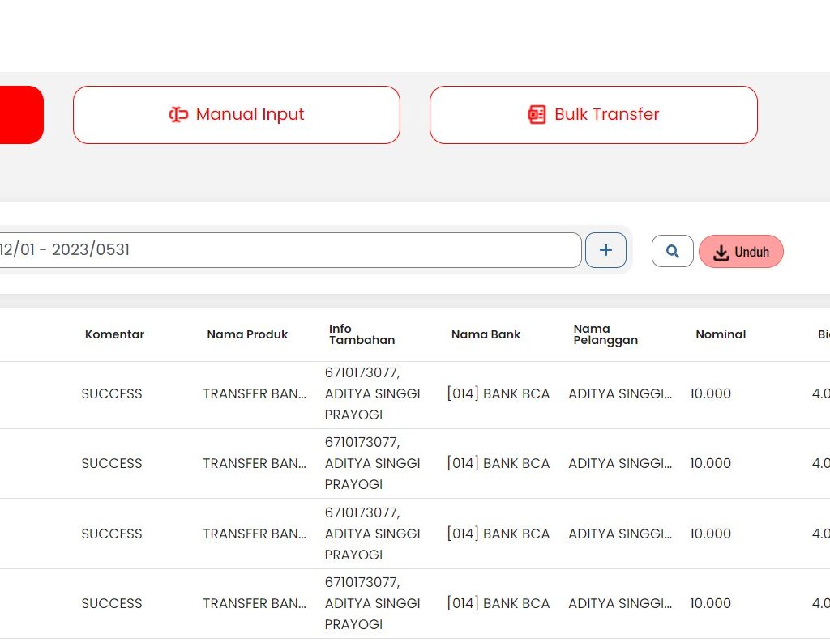Click the Manual Input button
This screenshot has width=830, height=642.
click(236, 115)
